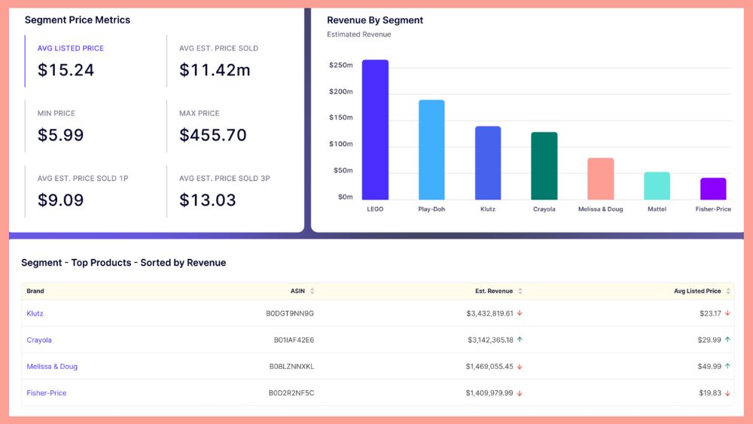The height and width of the screenshot is (424, 753).
Task: Click the $3,142,365.18 revenue value
Action: pyautogui.click(x=490, y=340)
